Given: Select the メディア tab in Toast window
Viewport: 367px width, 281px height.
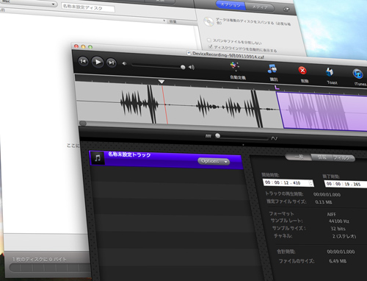Looking at the screenshot, I should (260, 7).
